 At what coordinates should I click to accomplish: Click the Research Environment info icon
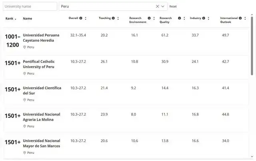[149, 18]
